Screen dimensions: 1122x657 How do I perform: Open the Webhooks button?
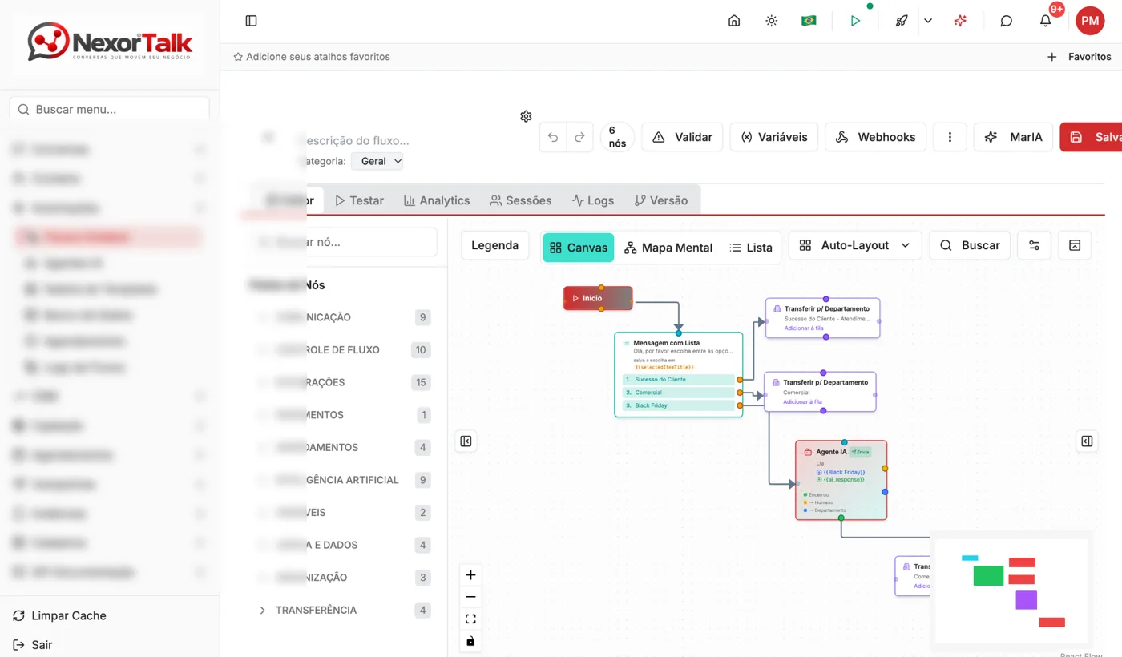875,137
